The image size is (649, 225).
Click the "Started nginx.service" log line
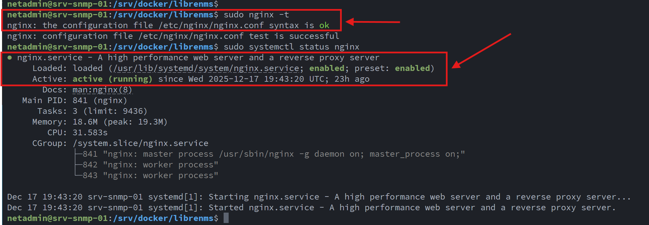click(311, 208)
